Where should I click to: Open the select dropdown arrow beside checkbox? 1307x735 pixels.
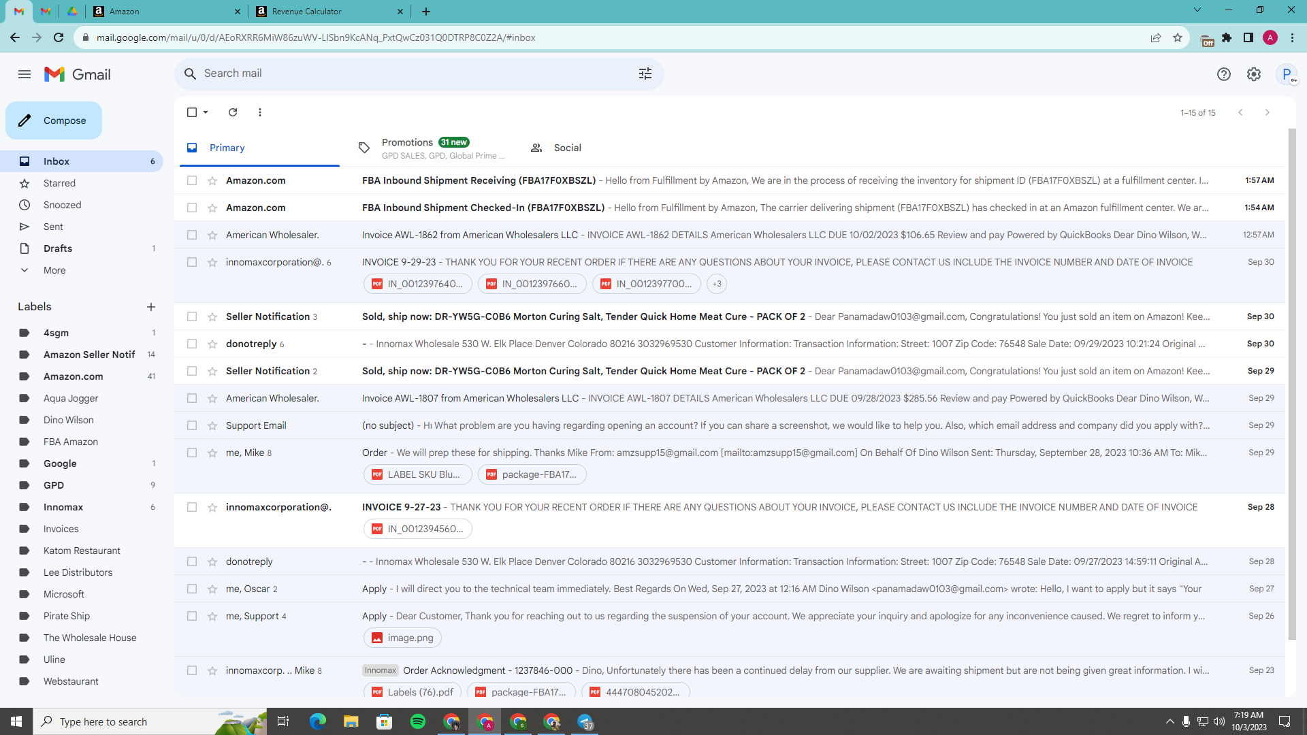206,112
